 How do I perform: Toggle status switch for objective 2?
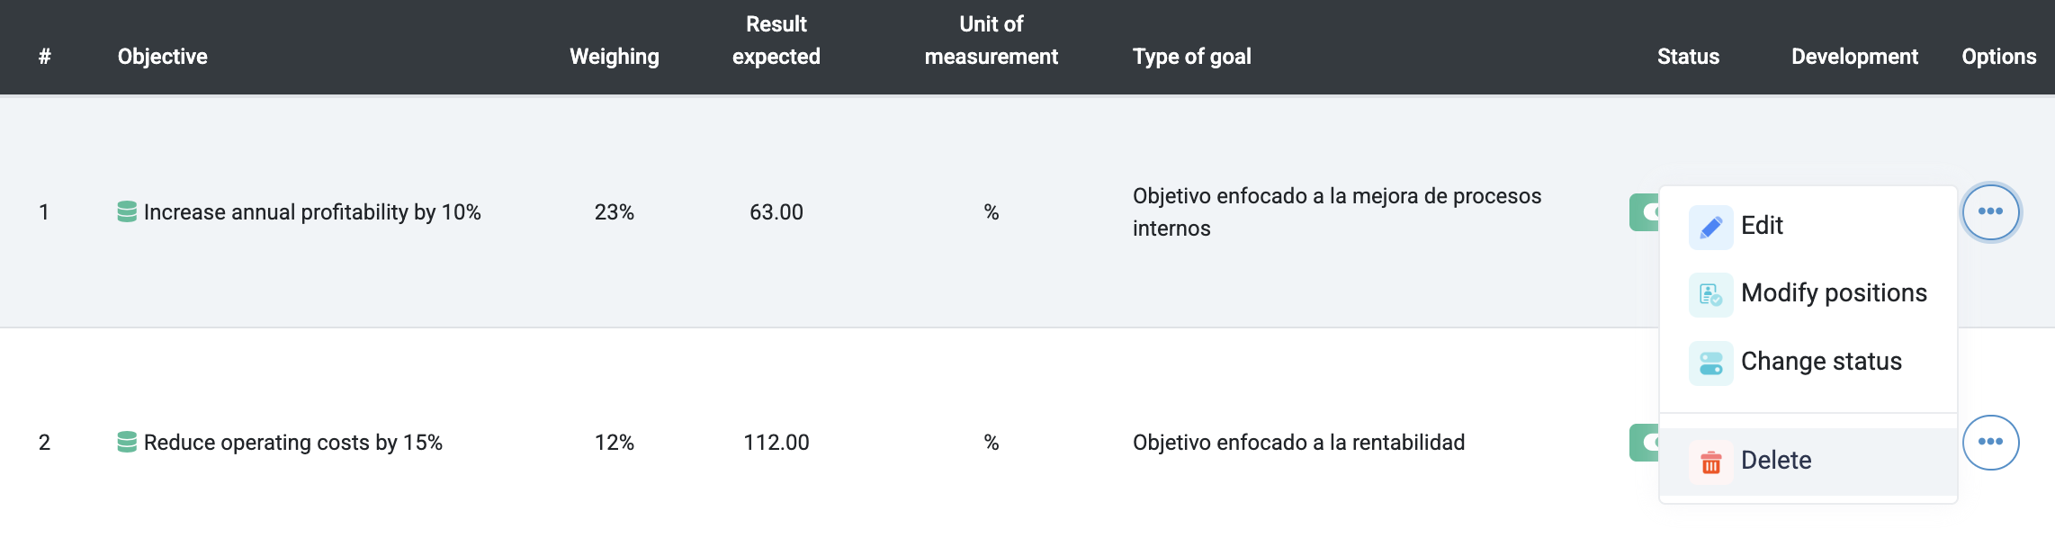(x=1645, y=443)
